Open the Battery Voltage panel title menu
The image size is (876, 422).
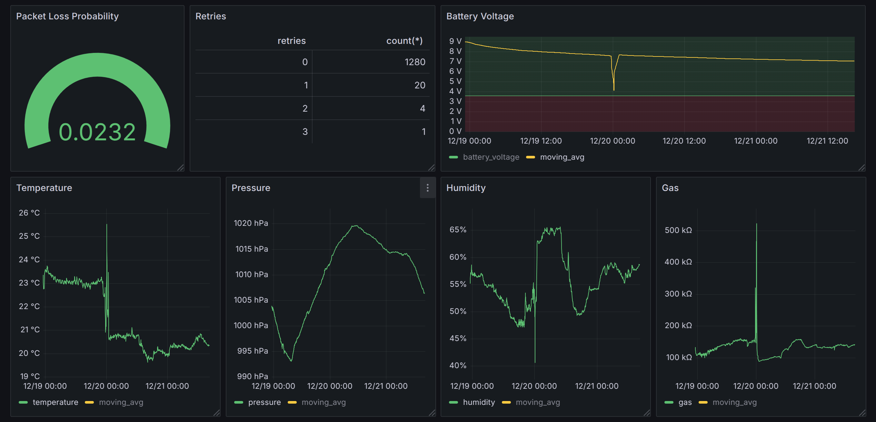[x=480, y=16]
